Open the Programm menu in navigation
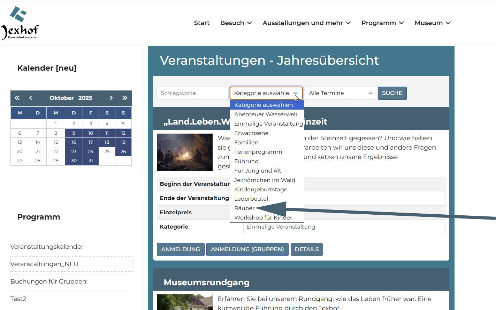This screenshot has height=310, width=496. [382, 23]
